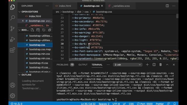Screen dimensions: 187x105
Task: Click CSS language mode in status bar
Action: point(131,104)
